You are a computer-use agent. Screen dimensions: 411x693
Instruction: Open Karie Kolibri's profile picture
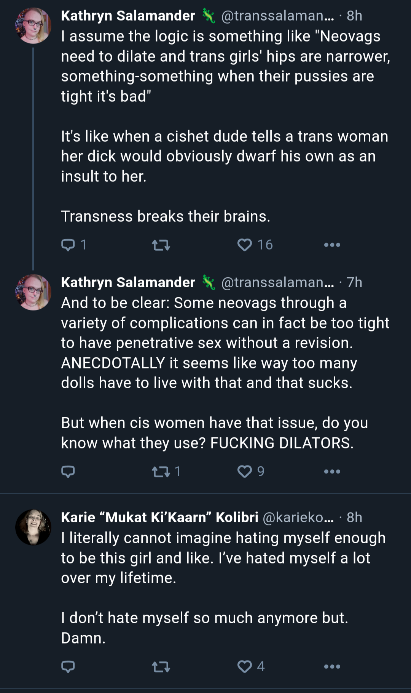[33, 527]
